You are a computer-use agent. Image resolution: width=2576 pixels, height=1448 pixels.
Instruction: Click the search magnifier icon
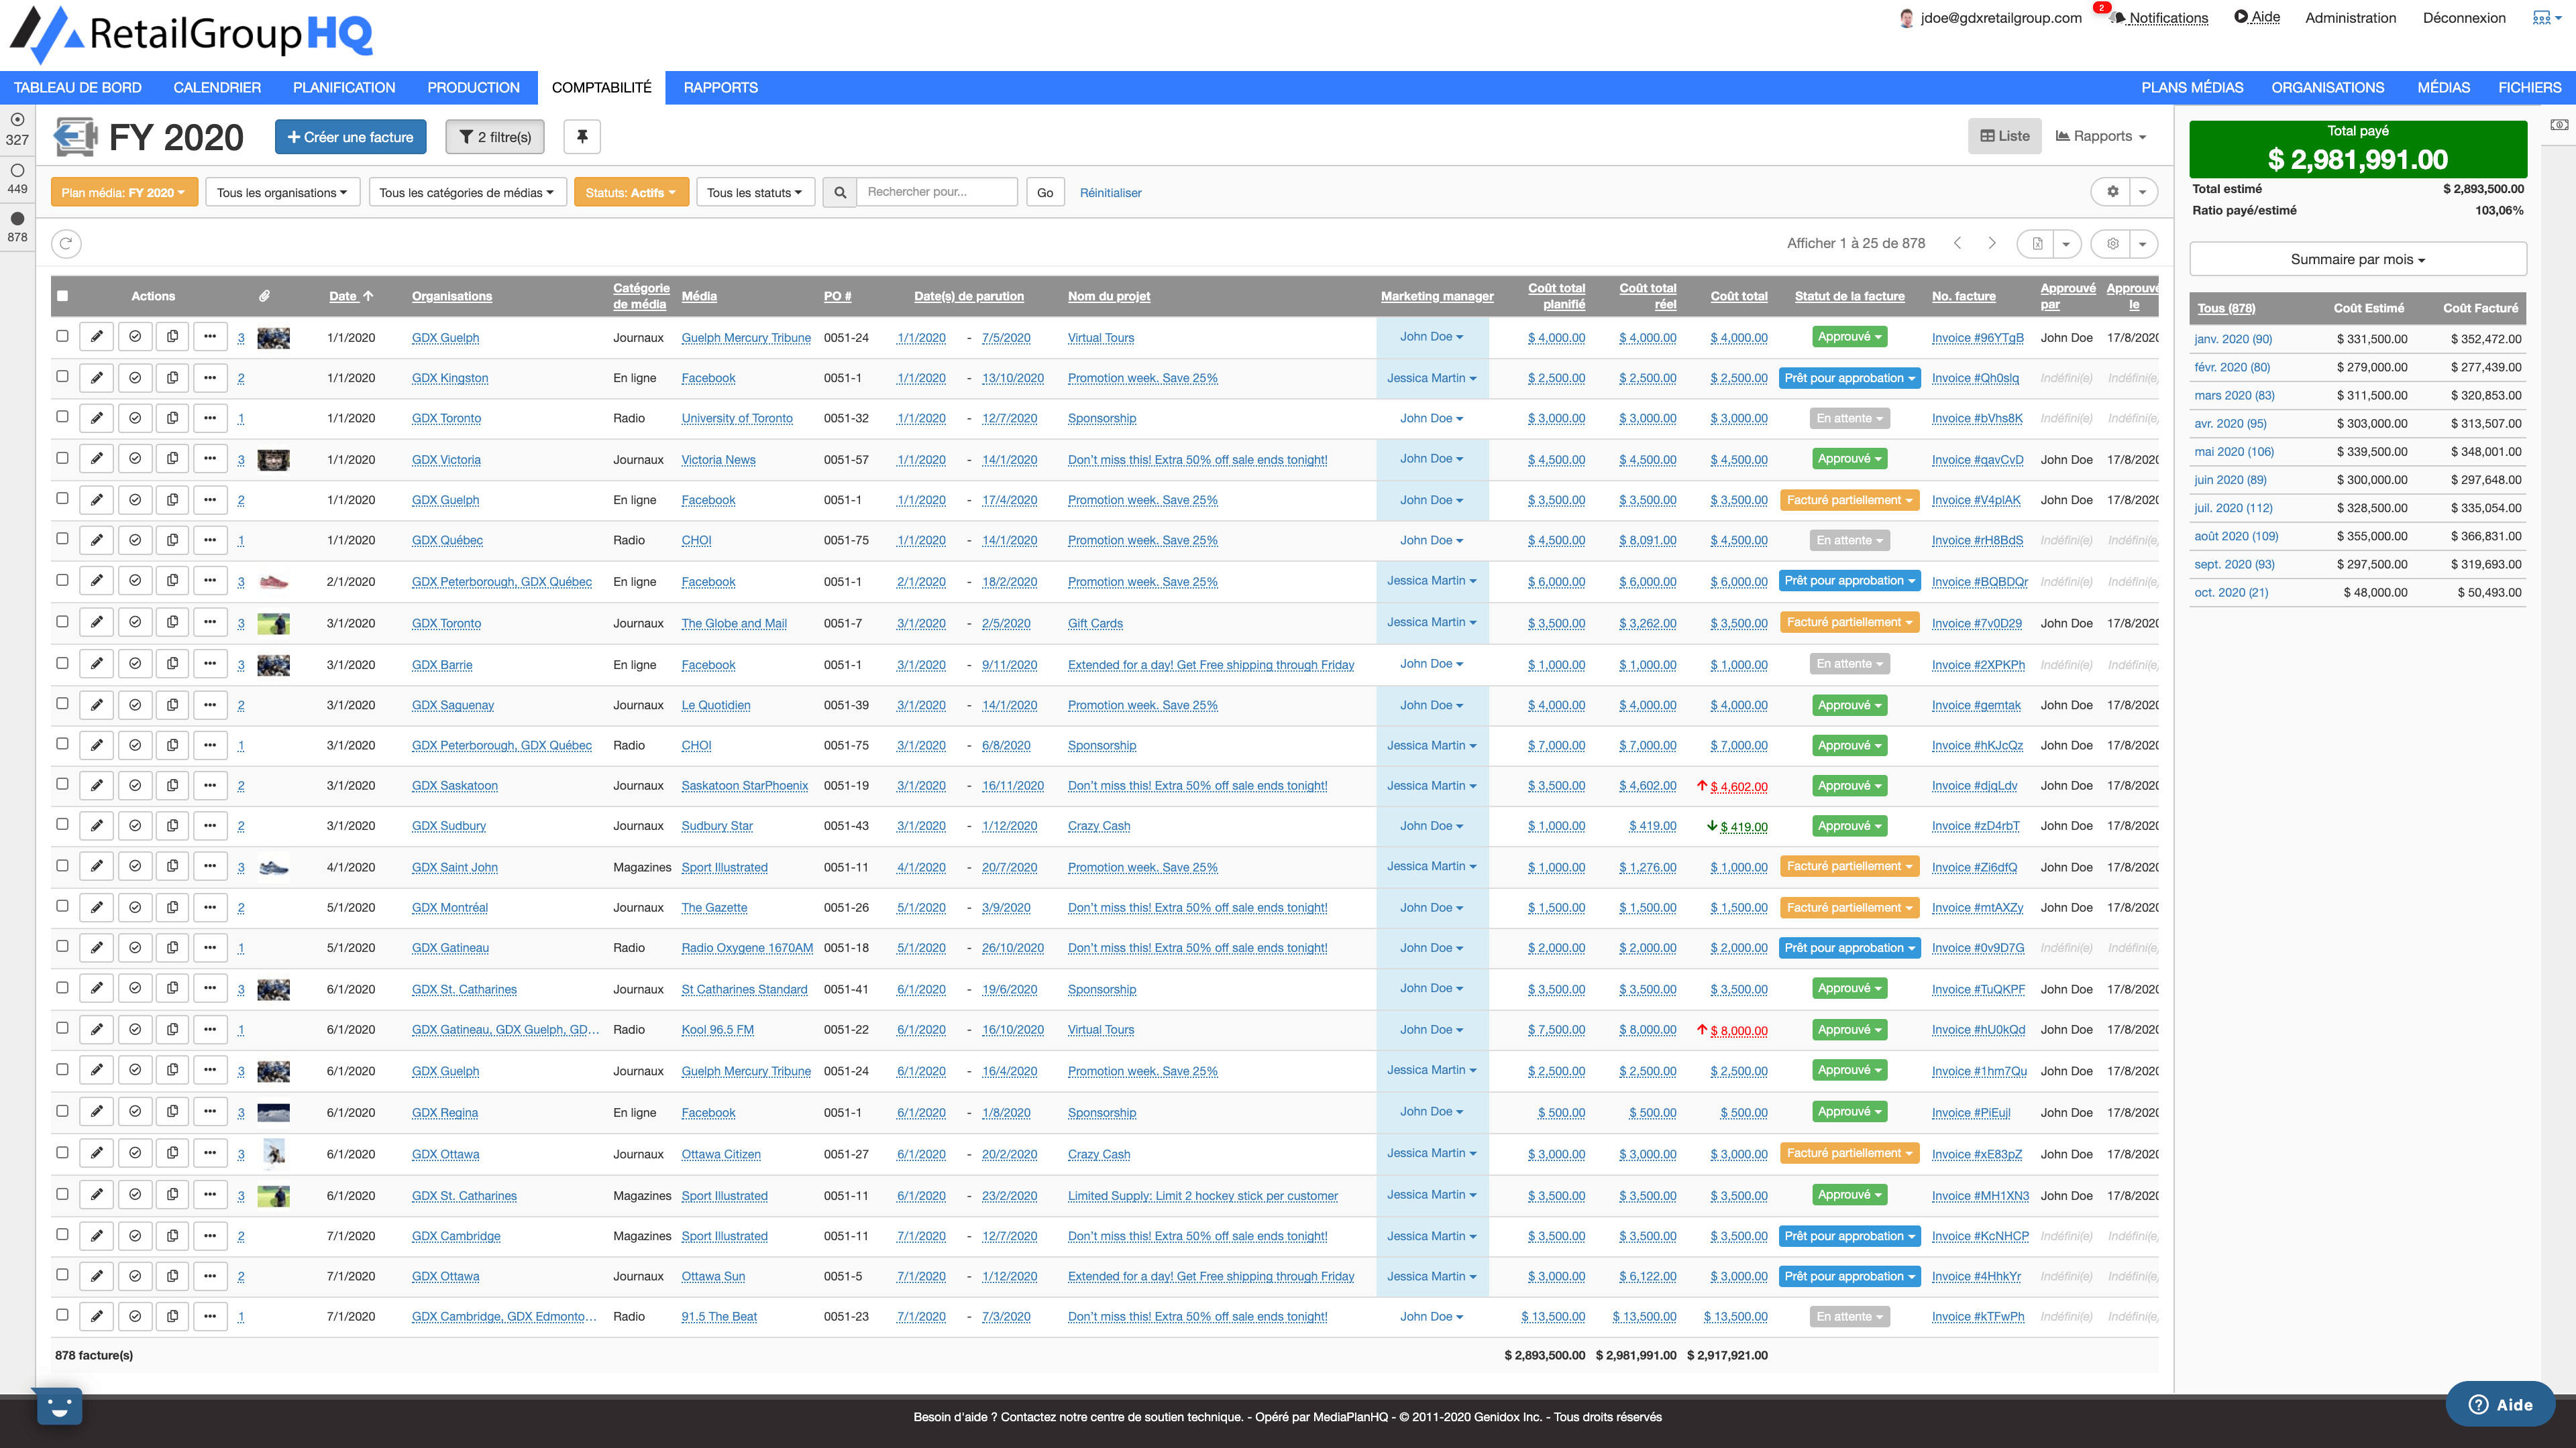tap(840, 192)
